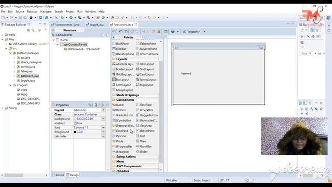
Task: Click the foreground black color swatch
Action: coord(75,132)
